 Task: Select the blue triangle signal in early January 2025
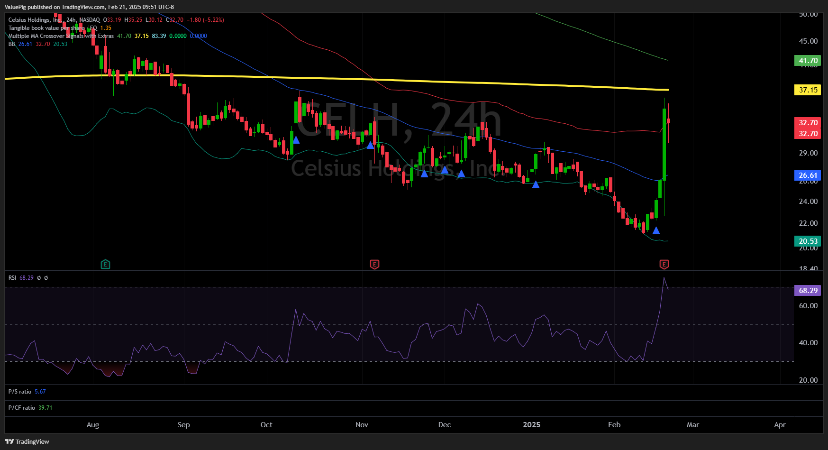(536, 184)
